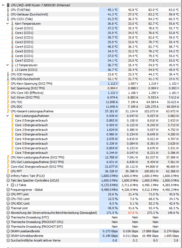Click the 17.889 Gbps maximum read bandwidth

tap(151, 231)
